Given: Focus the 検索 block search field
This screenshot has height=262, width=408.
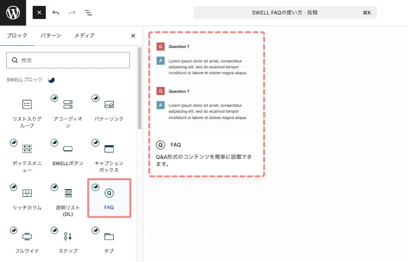Looking at the screenshot, I should [x=68, y=60].
